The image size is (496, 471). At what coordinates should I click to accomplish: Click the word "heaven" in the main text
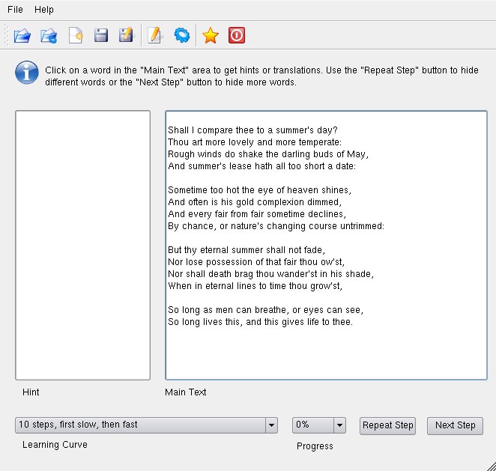pyautogui.click(x=303, y=190)
